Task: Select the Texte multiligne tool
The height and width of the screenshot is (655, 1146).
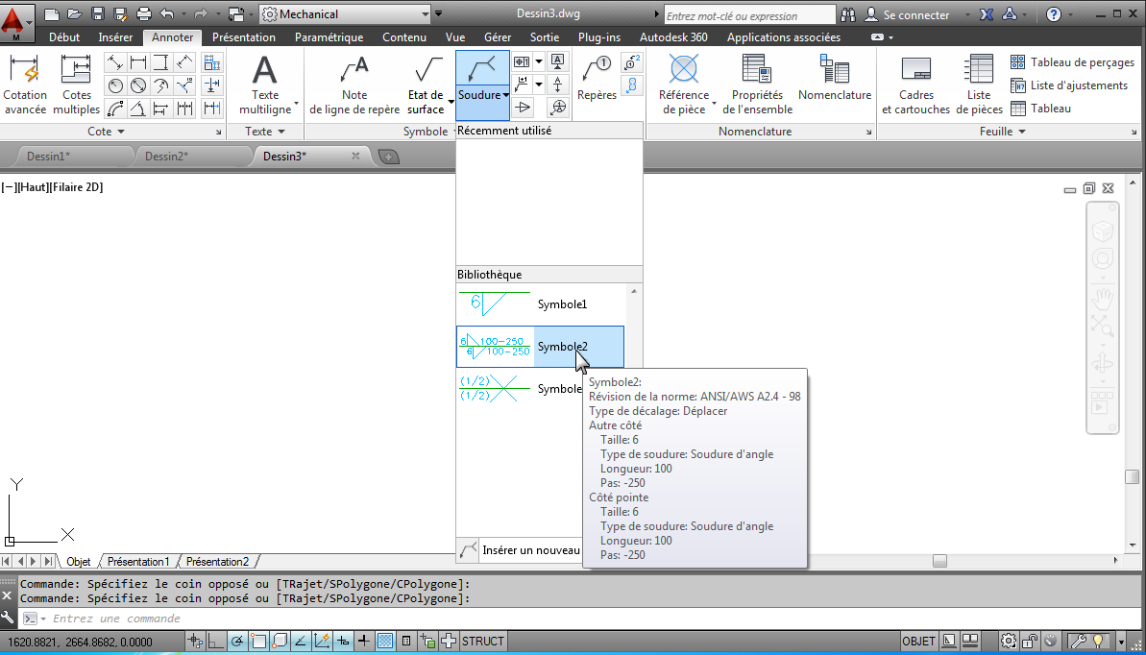Action: point(265,85)
